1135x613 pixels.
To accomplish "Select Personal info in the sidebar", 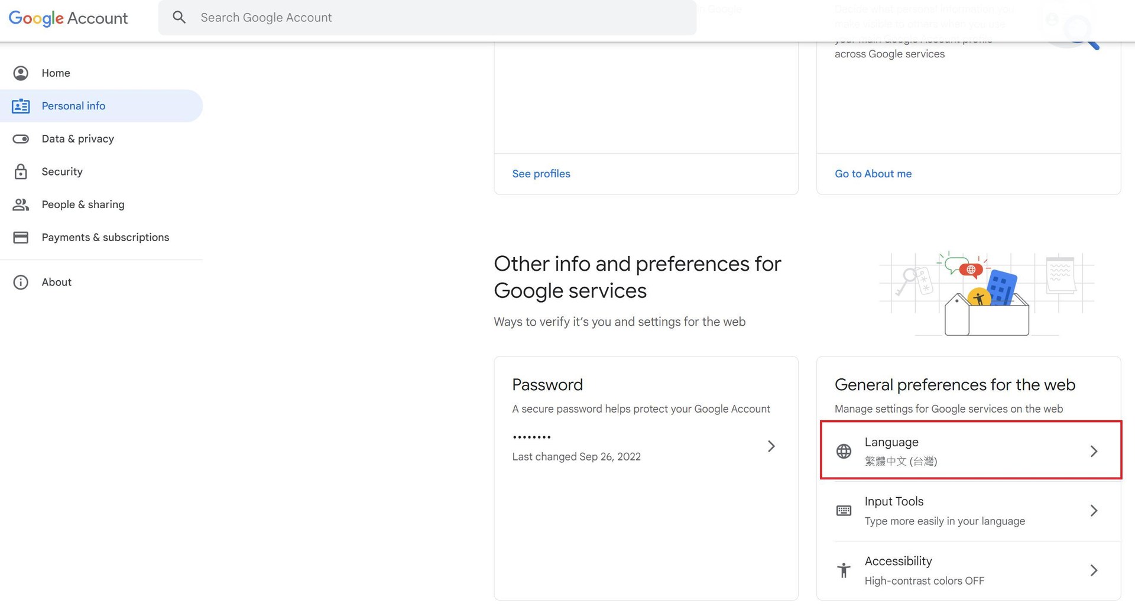I will (x=73, y=106).
